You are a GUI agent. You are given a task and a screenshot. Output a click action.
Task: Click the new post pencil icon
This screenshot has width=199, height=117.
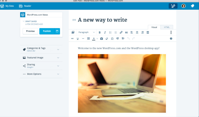click(173, 6)
